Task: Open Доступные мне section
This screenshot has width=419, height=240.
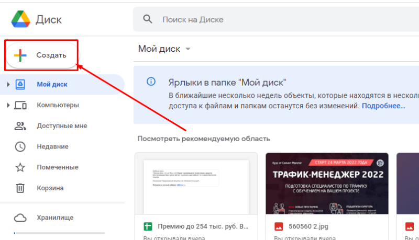Action: pyautogui.click(x=62, y=126)
